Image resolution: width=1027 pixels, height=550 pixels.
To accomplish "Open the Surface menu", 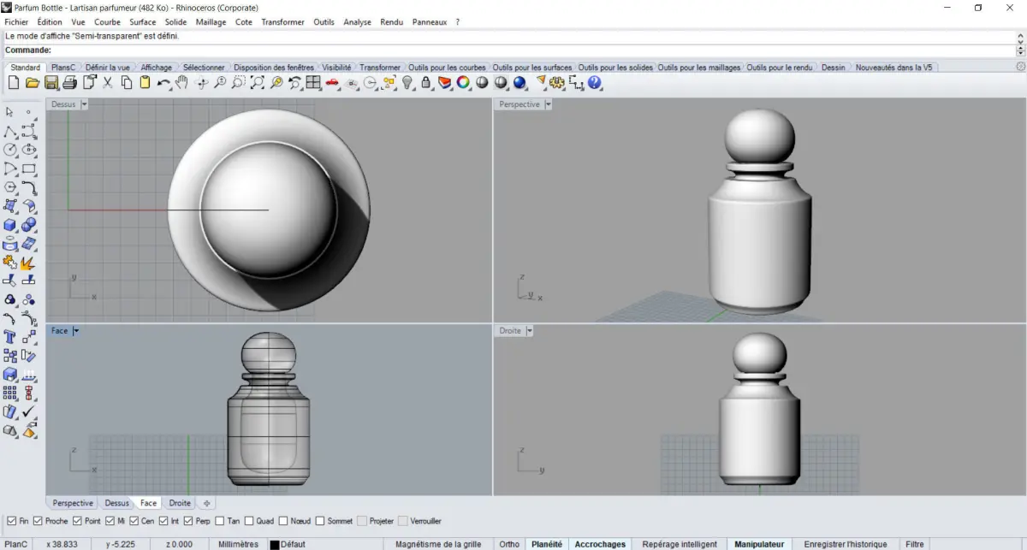I will pos(143,22).
